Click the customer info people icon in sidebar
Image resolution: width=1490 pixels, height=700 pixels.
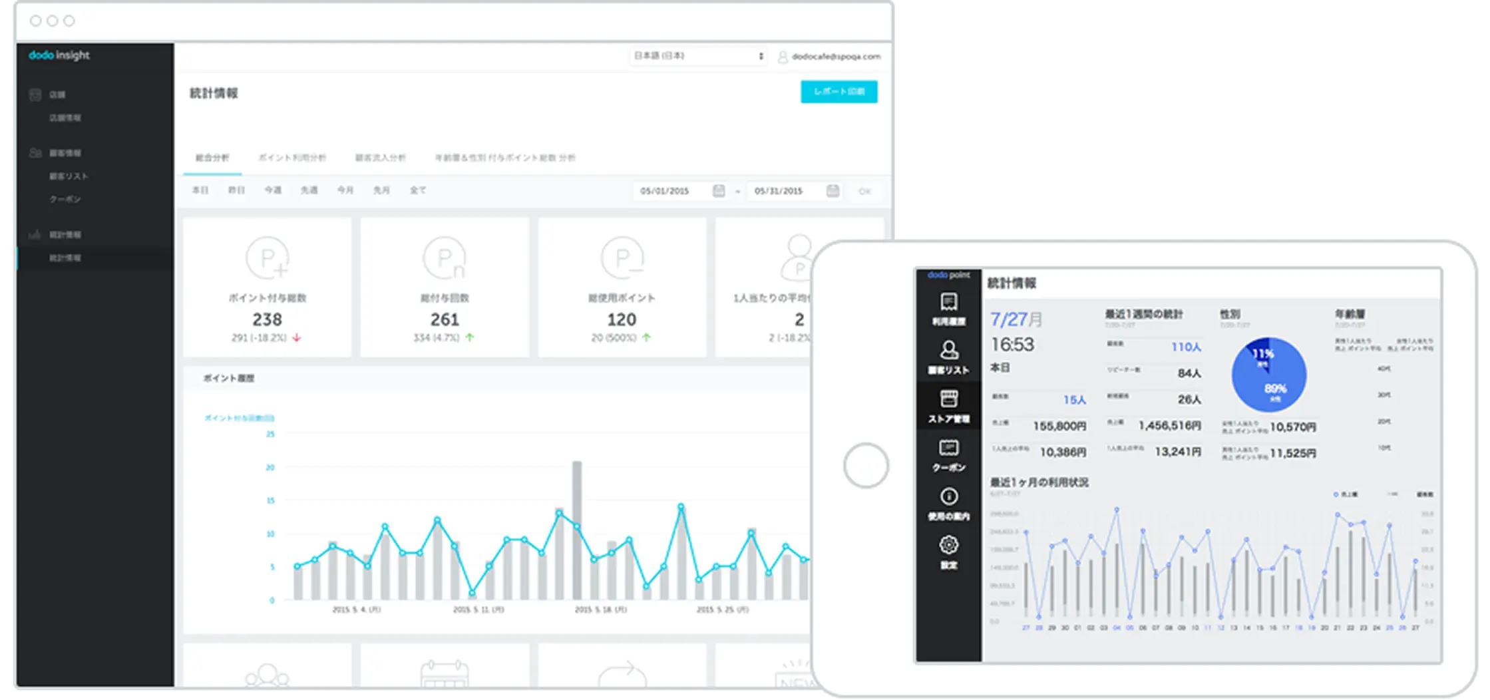35,153
